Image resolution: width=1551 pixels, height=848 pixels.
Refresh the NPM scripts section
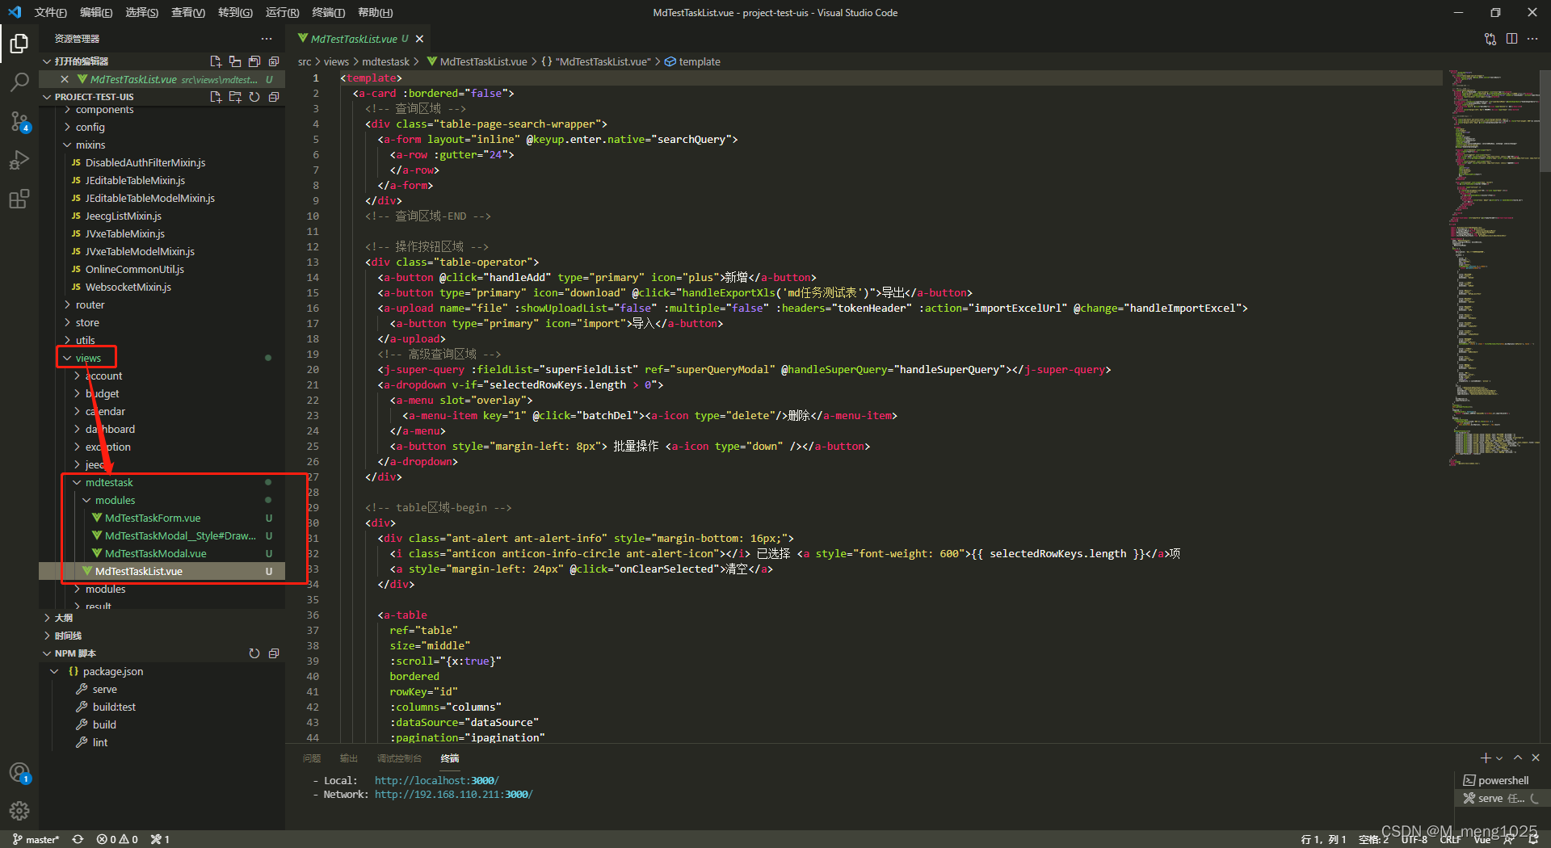(x=254, y=653)
